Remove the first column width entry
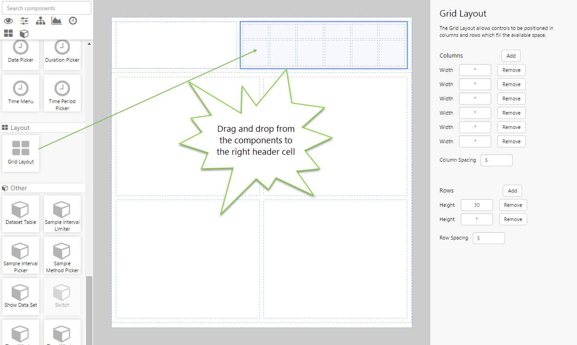 coord(511,70)
